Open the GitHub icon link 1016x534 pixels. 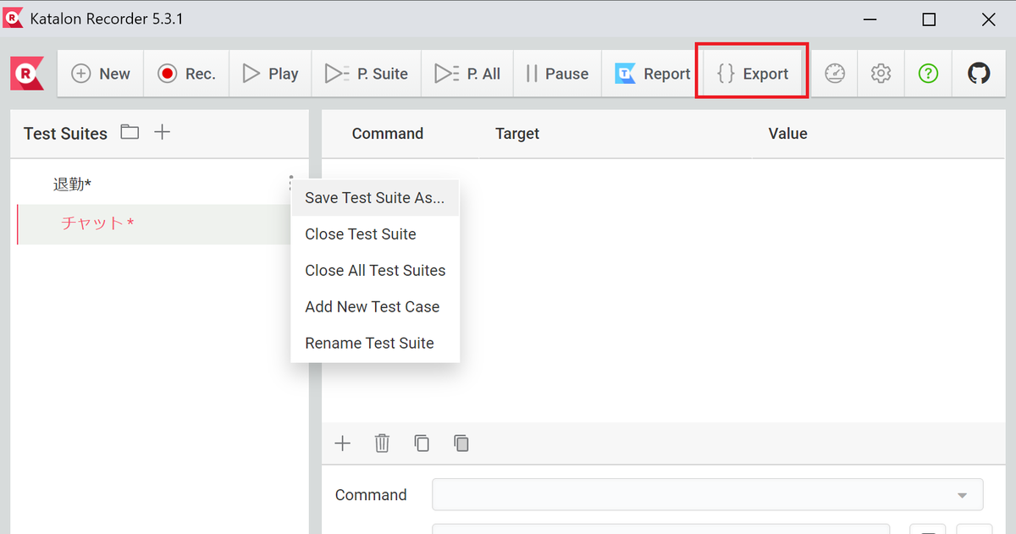979,74
